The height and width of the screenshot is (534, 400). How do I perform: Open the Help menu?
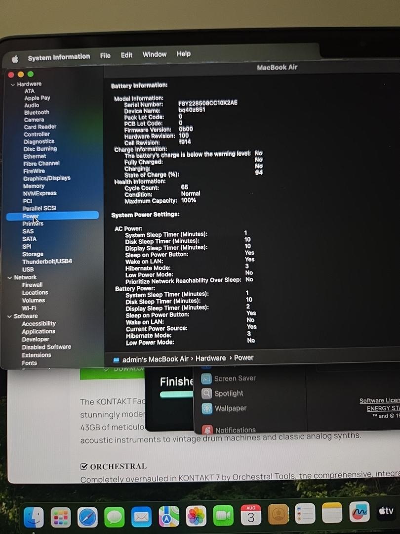[184, 53]
